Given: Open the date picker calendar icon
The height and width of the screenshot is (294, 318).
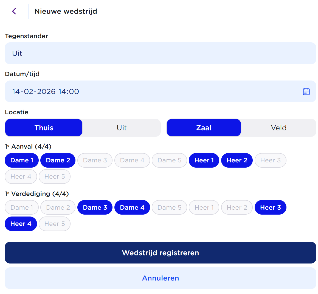Looking at the screenshot, I should point(306,91).
